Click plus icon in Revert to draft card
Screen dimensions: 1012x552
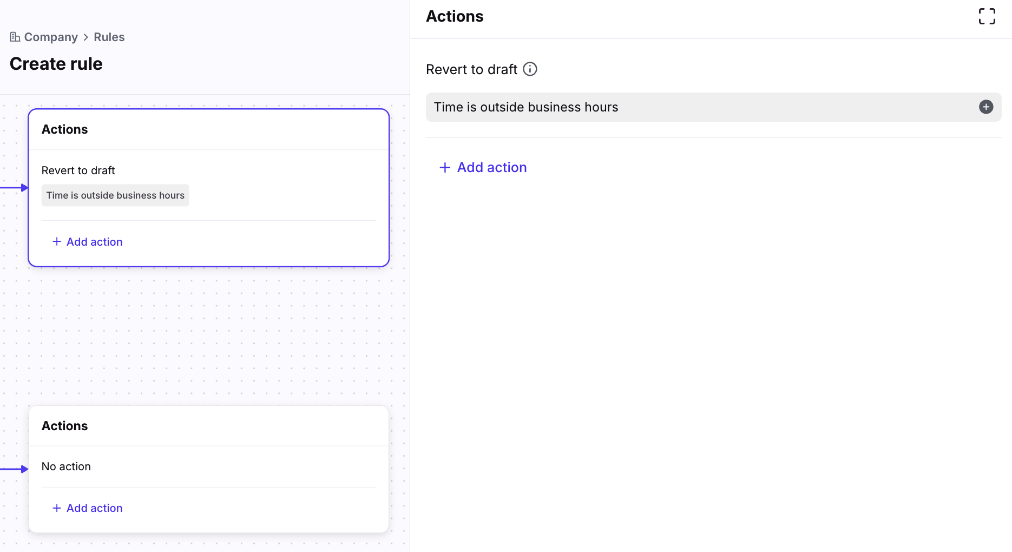(x=57, y=242)
